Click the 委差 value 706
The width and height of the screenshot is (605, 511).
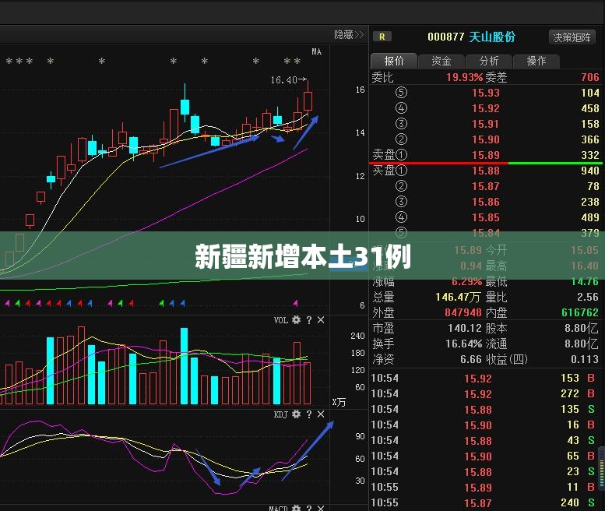tap(590, 77)
